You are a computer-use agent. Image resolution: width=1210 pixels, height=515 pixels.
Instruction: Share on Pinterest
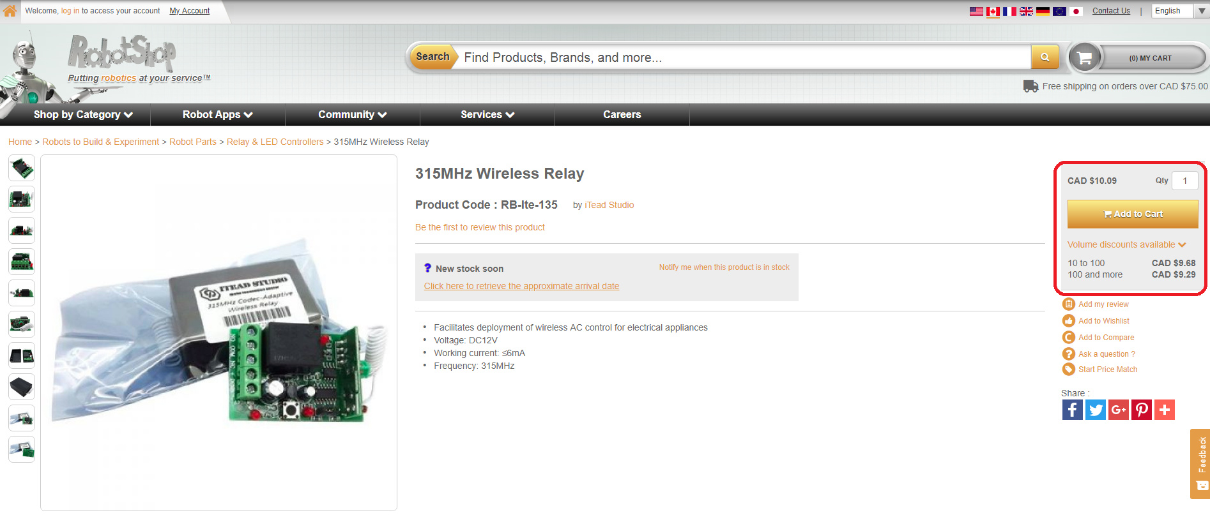[1142, 410]
